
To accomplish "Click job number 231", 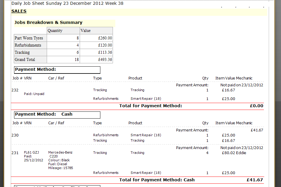I will coord(15,153).
